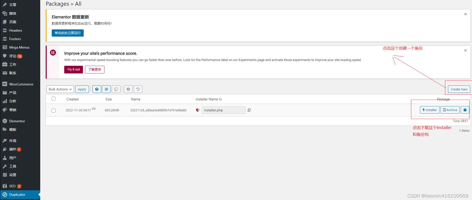
Task: Click the Apply button
Action: coord(82,89)
